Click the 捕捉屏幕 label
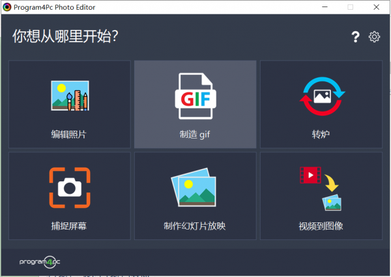 (69, 226)
